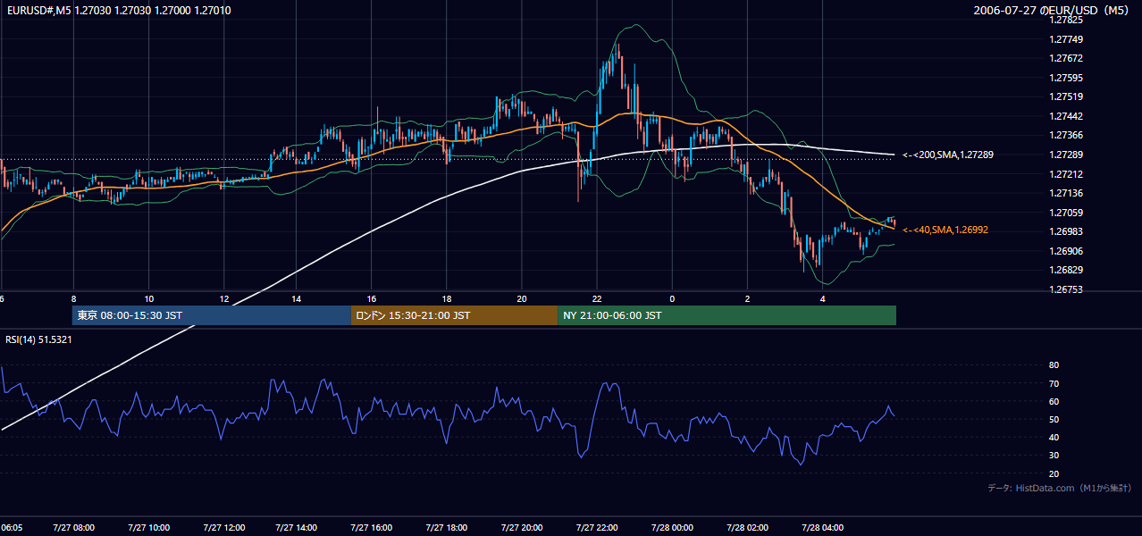Click hour label 16 under the price chart

pyautogui.click(x=372, y=299)
